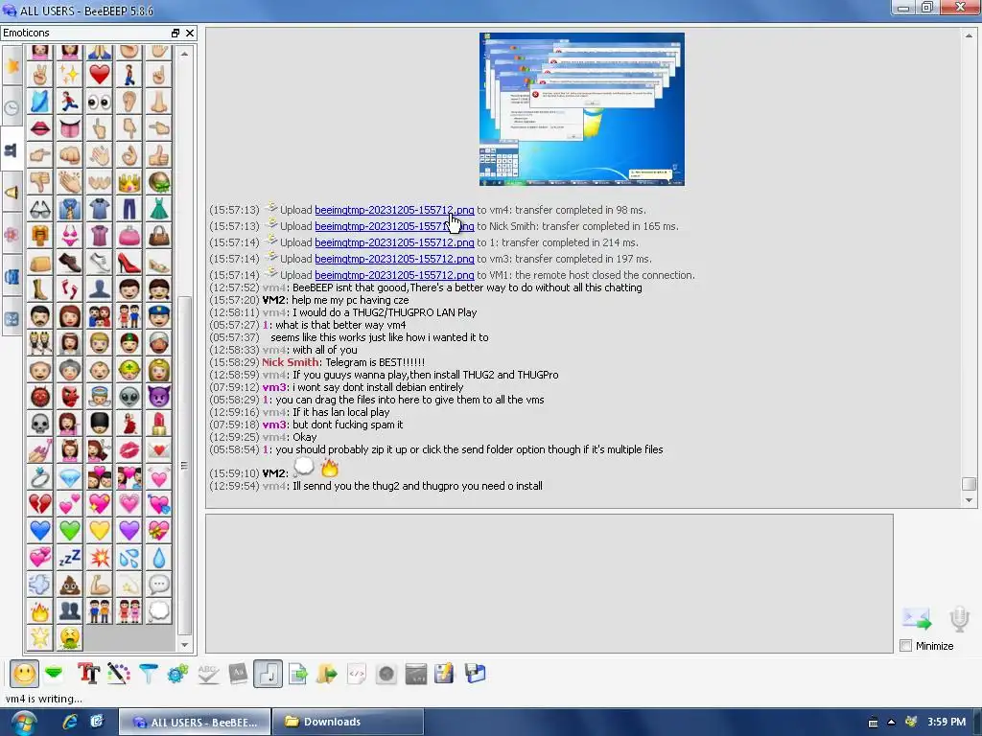Click the blue floppy disks icon at toolbar end
This screenshot has height=736, width=982.
(x=476, y=674)
